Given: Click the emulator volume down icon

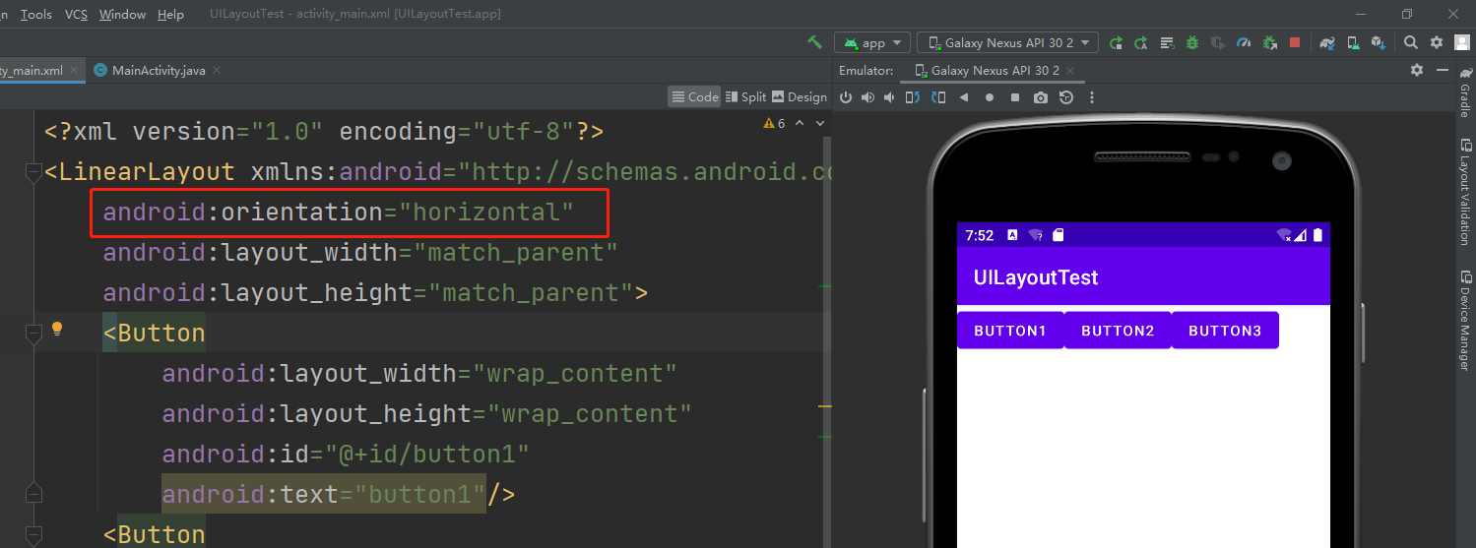Looking at the screenshot, I should click(x=889, y=97).
